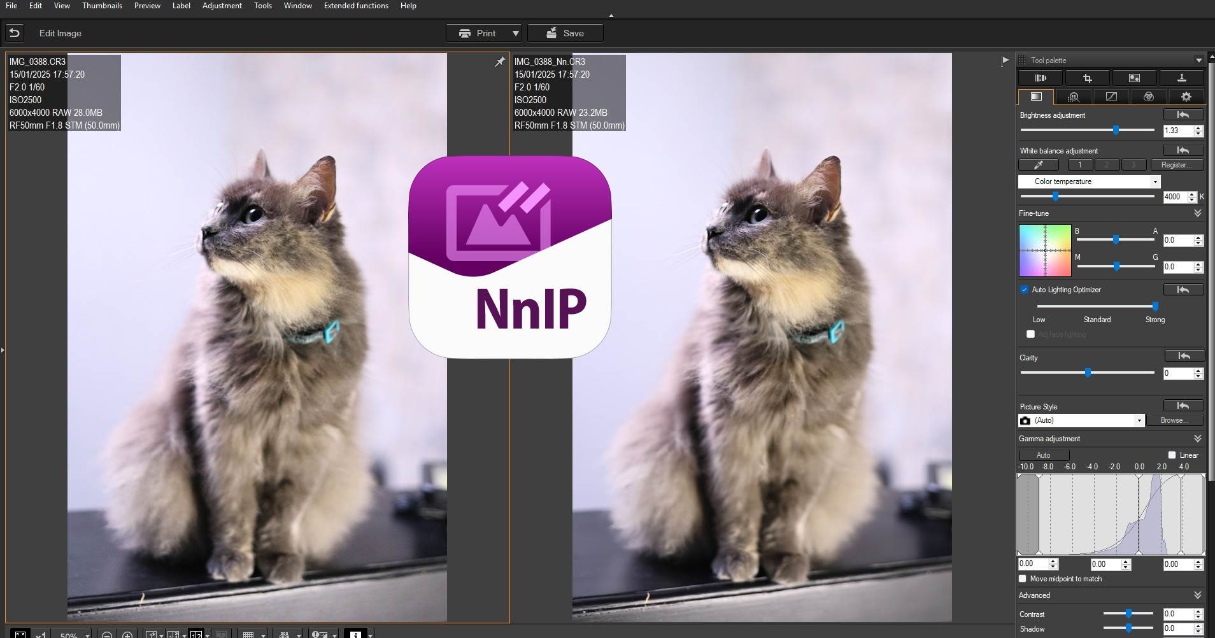Click the Save button
This screenshot has width=1215, height=638.
565,33
